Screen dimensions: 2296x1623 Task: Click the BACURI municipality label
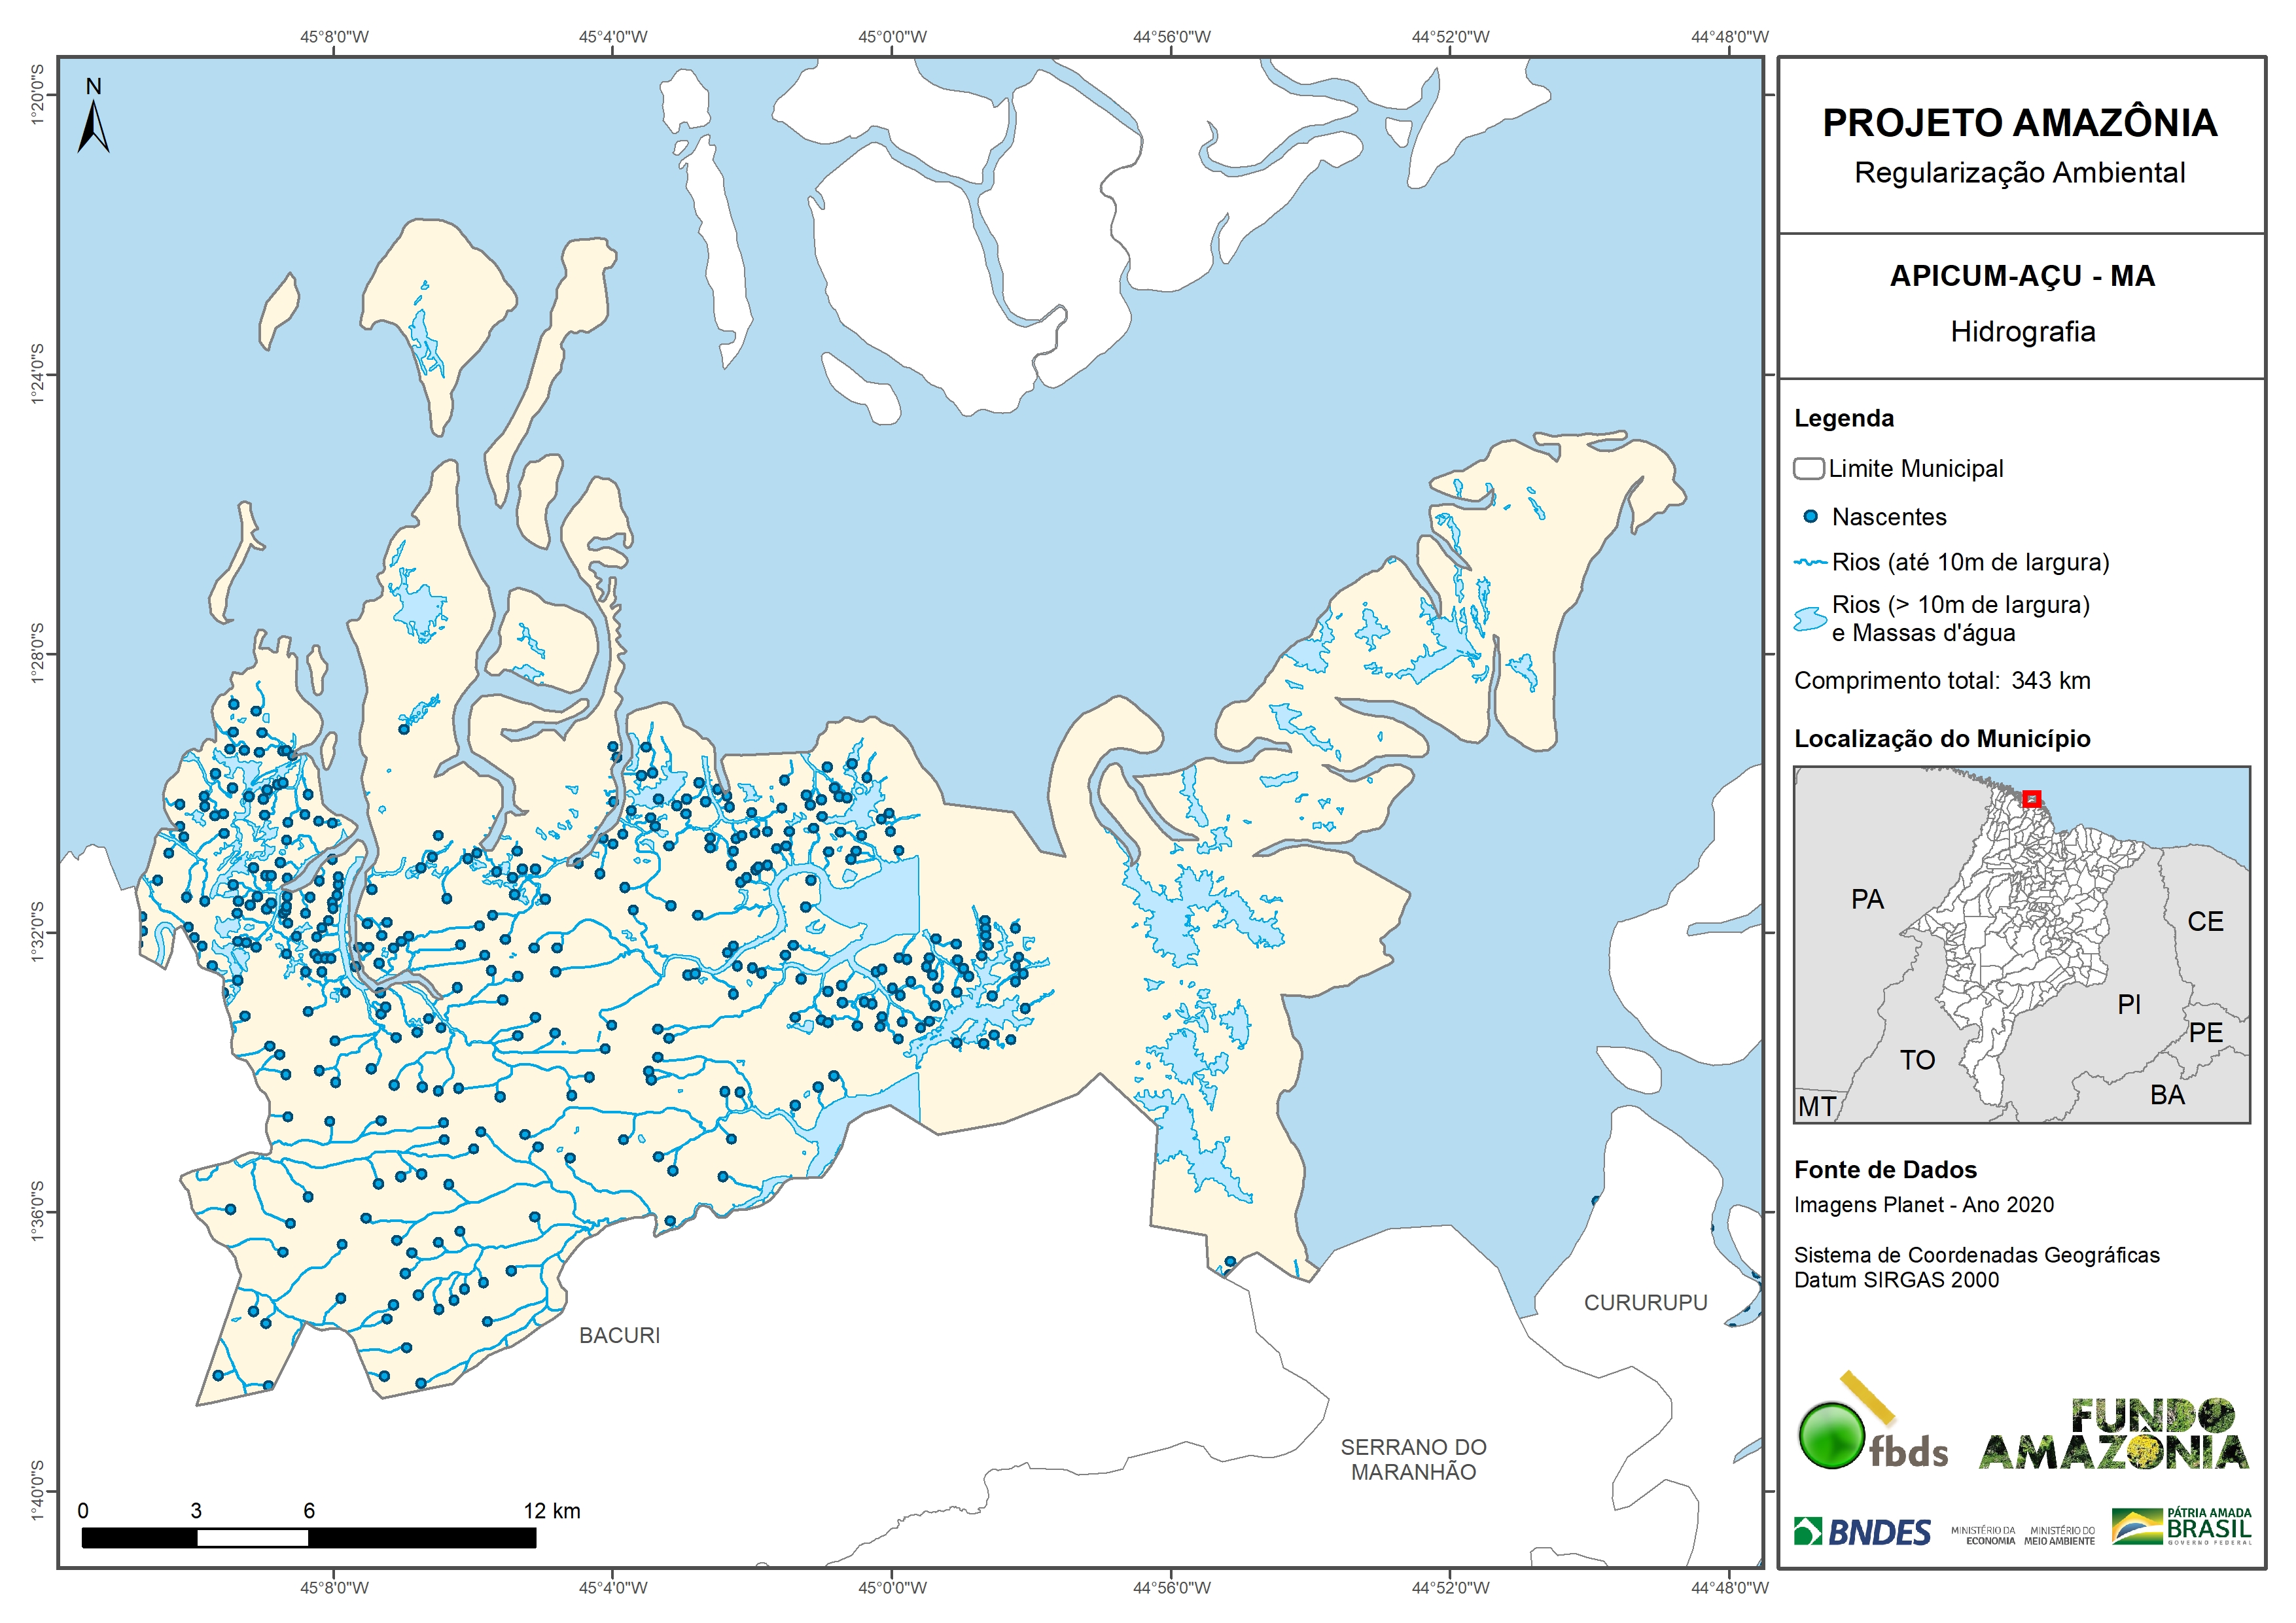tap(619, 1336)
